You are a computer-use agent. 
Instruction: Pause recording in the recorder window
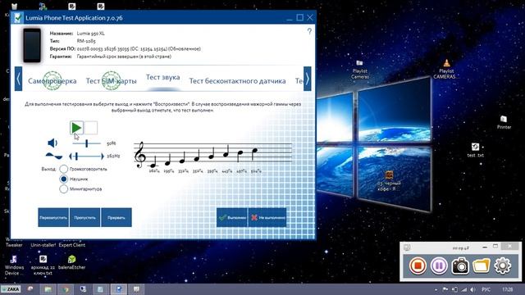point(439,265)
